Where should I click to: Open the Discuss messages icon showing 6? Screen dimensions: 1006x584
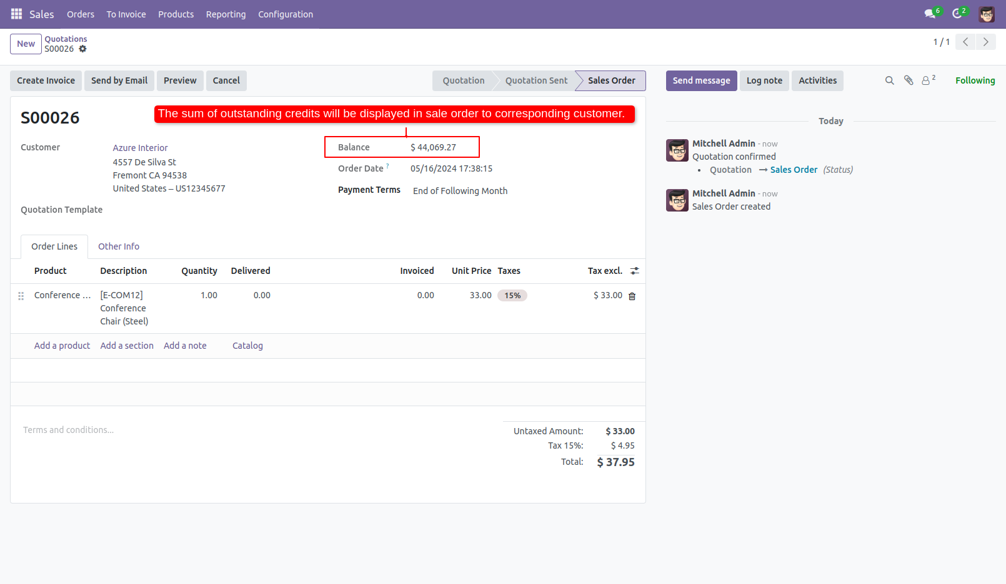pyautogui.click(x=930, y=14)
